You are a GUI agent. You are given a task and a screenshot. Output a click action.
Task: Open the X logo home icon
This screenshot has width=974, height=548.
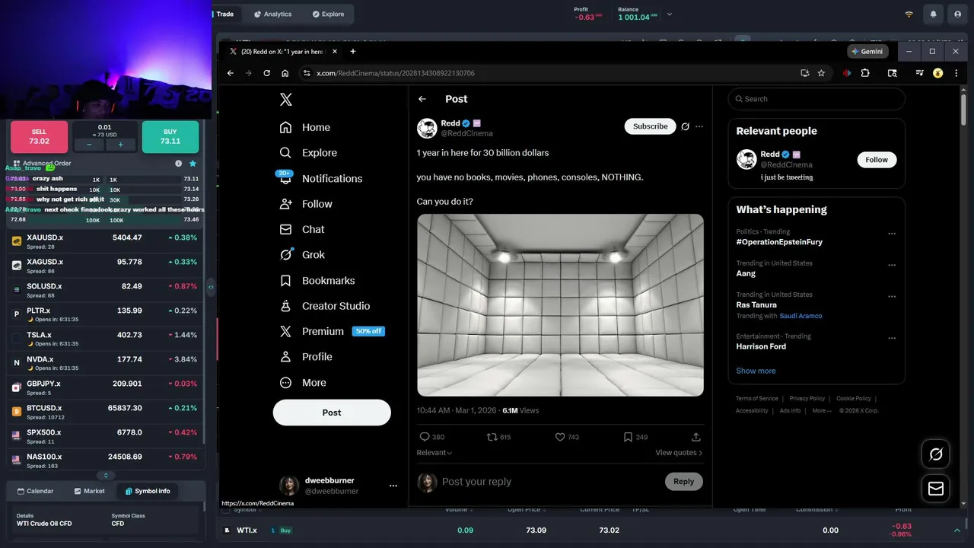click(x=285, y=99)
